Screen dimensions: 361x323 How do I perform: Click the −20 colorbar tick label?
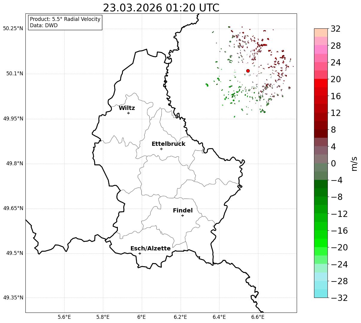(x=339, y=247)
